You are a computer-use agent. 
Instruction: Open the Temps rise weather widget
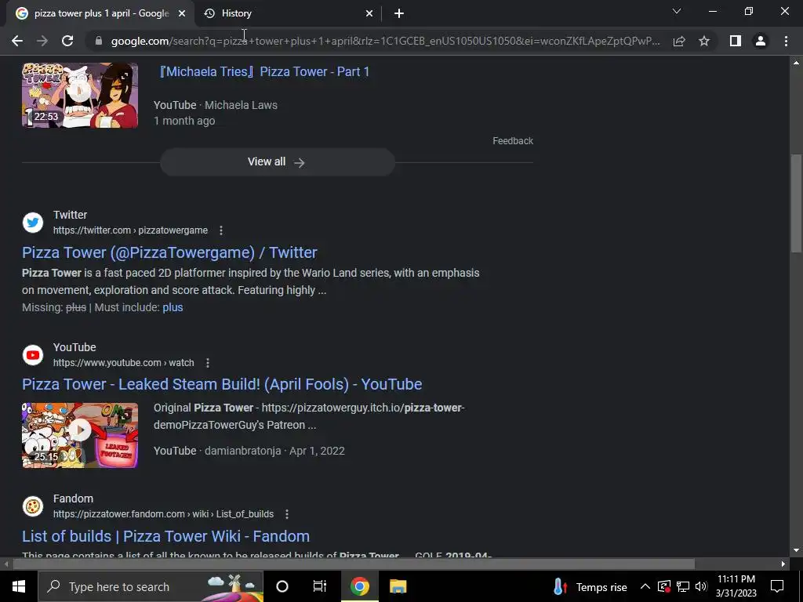pos(590,586)
